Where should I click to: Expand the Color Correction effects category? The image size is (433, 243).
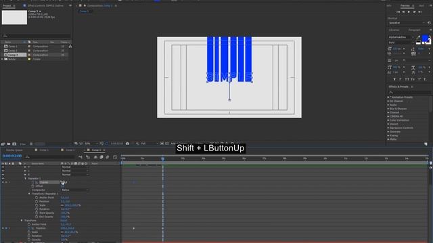[388, 120]
